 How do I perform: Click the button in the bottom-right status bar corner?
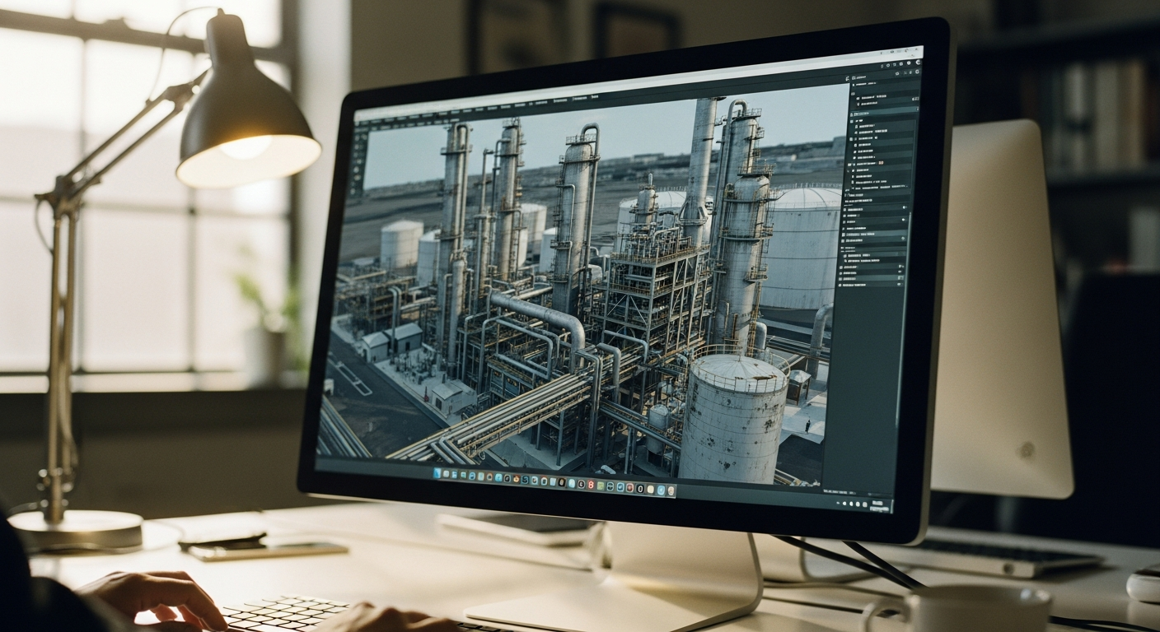(x=876, y=504)
